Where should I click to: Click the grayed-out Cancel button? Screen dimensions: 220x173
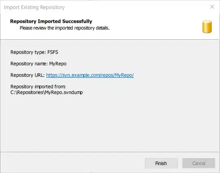click(198, 163)
